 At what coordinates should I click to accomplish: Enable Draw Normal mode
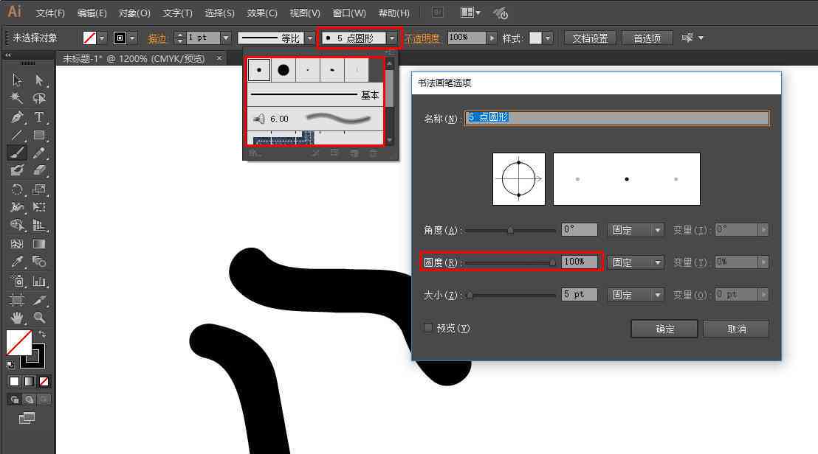click(x=14, y=400)
